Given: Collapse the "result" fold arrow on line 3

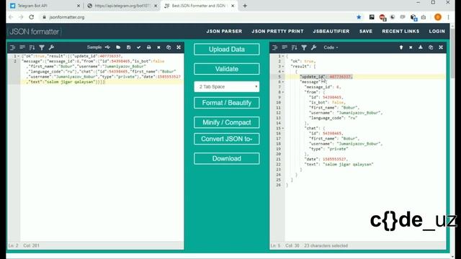Looking at the screenshot, I should tap(283, 66).
